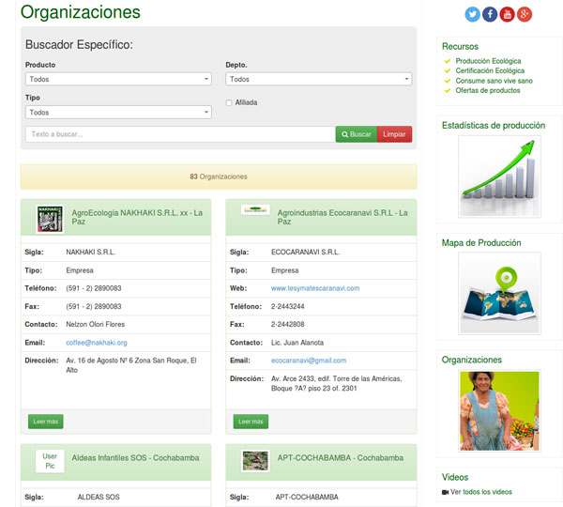Open Producción Ecológica resource link
Screen dimensions: 563x507
(x=488, y=61)
